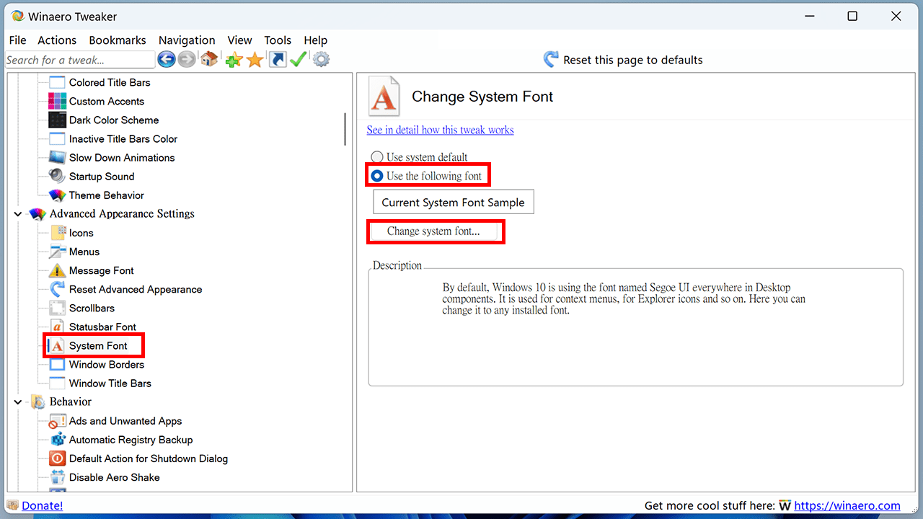Click the Reset this page to defaults icon
Viewport: 923px width, 519px height.
pyautogui.click(x=552, y=60)
